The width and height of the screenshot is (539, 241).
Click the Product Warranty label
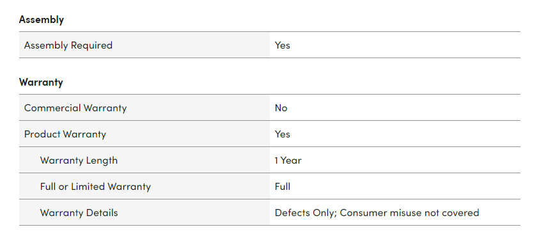tap(65, 134)
